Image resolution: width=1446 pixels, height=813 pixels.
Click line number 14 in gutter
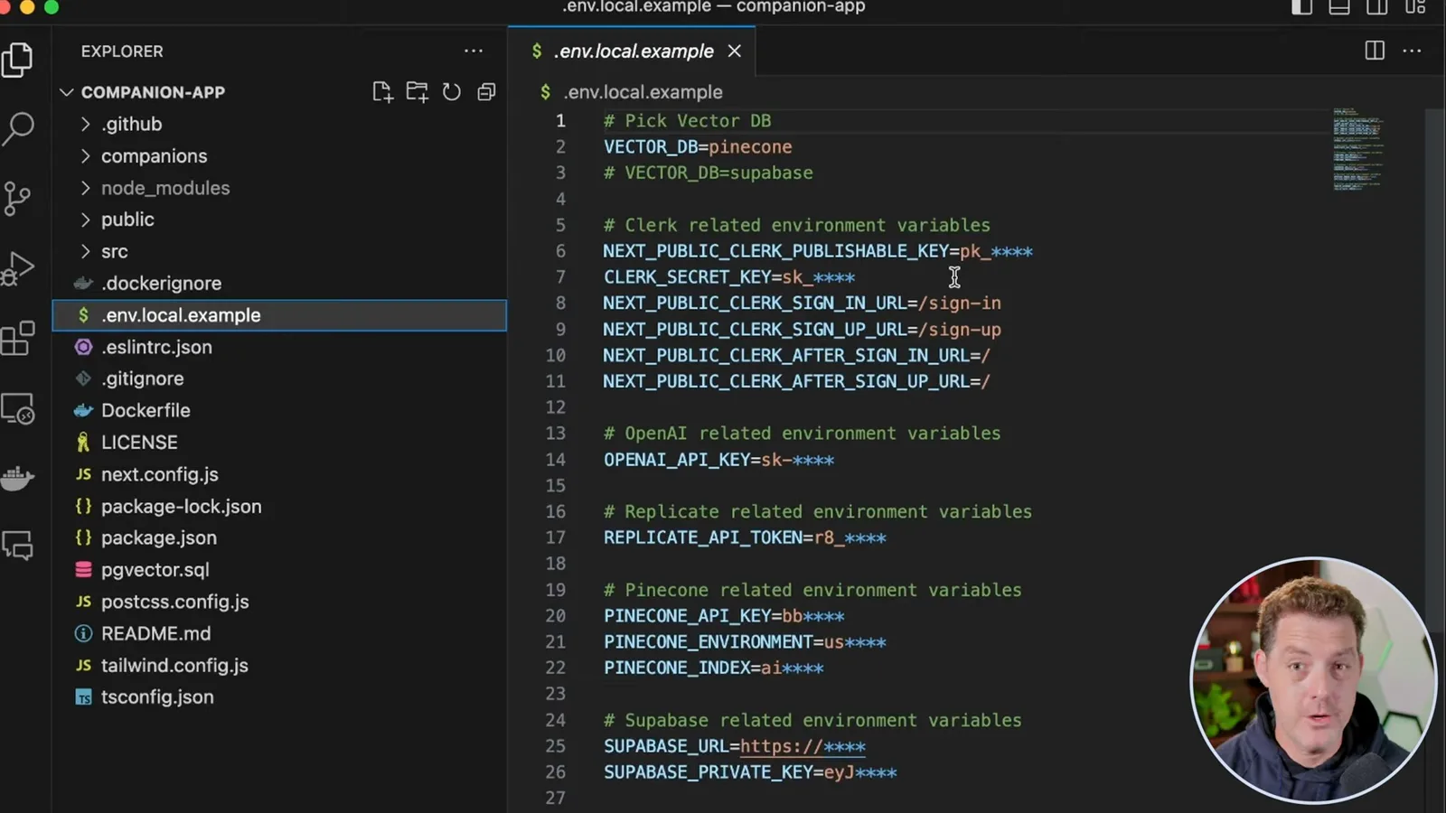tap(556, 460)
